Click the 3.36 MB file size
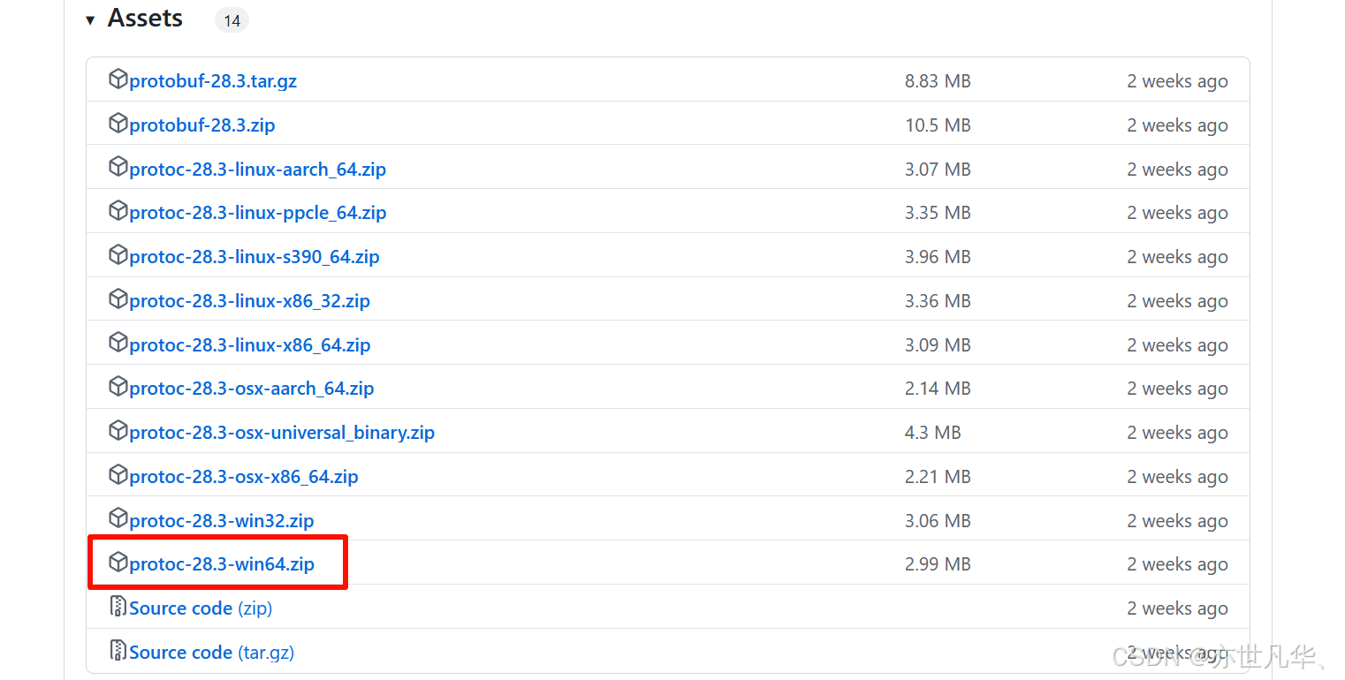Image resolution: width=1345 pixels, height=680 pixels. point(938,301)
